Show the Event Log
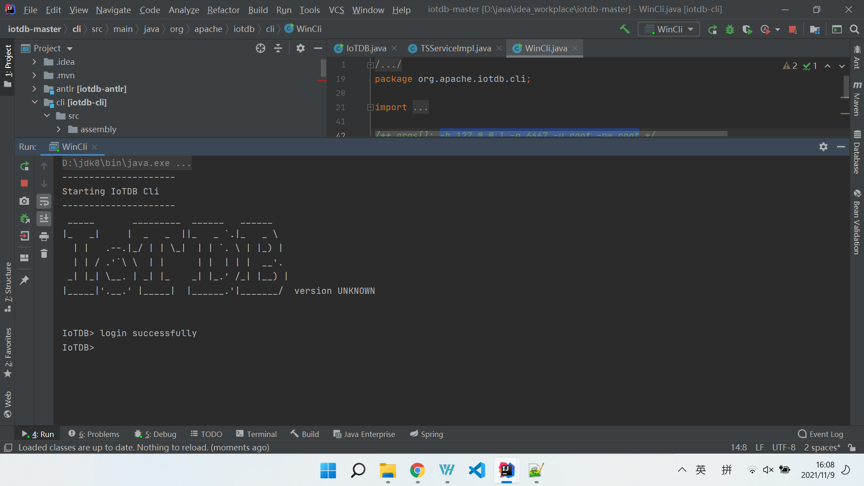 826,434
